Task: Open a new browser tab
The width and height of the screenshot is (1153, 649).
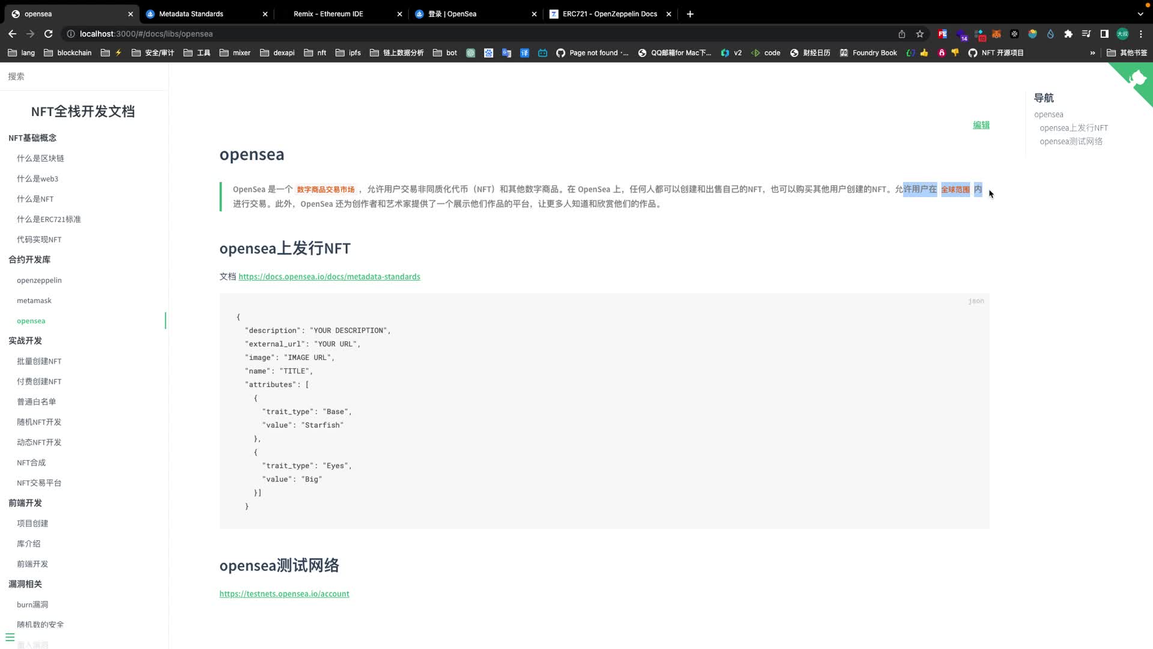Action: 690,14
